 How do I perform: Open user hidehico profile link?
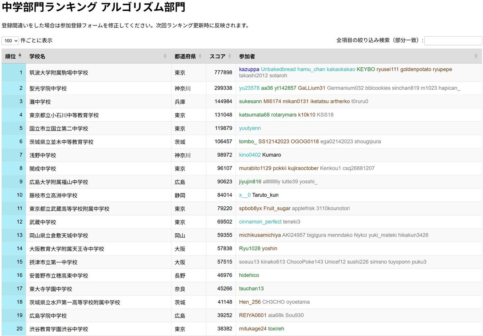(249, 275)
